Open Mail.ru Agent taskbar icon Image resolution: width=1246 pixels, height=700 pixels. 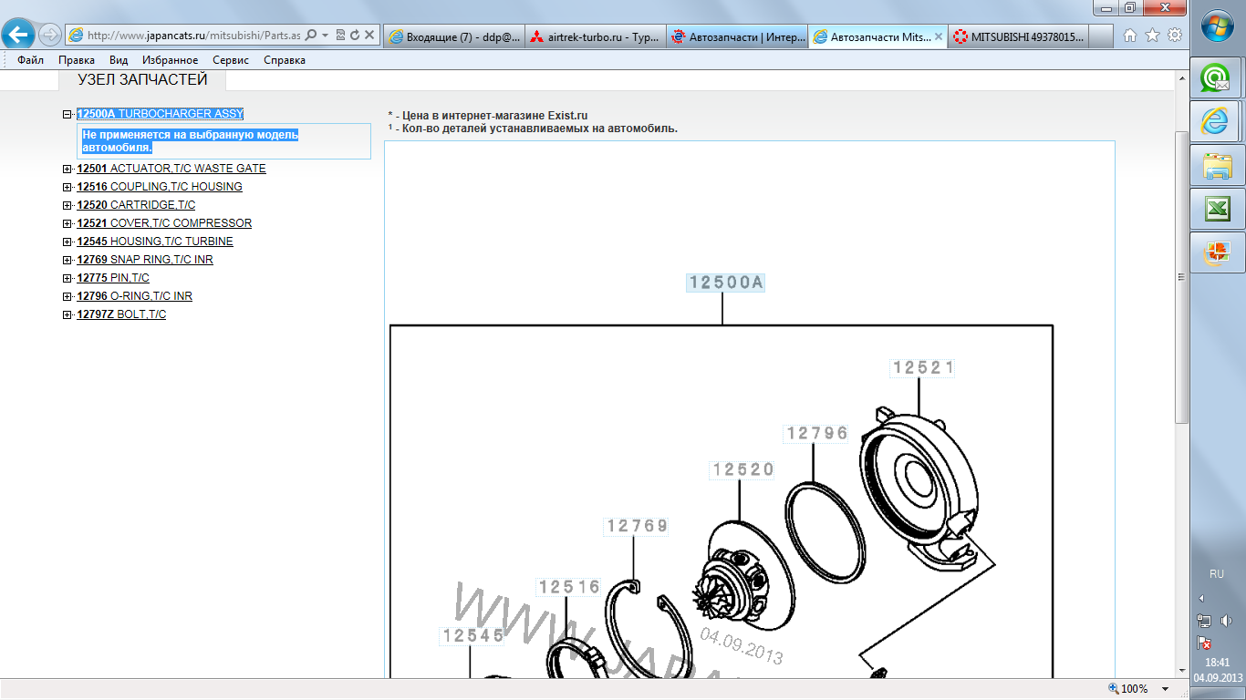pyautogui.click(x=1217, y=77)
